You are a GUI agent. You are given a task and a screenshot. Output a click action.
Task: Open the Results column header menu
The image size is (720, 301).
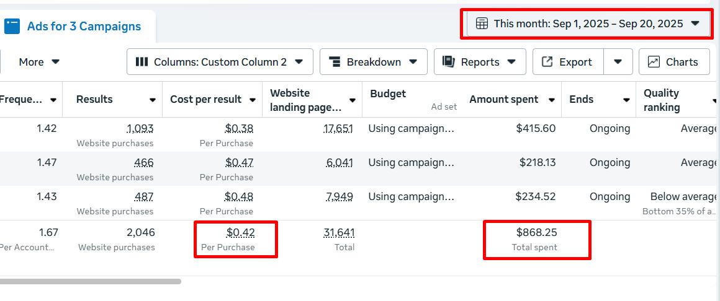(153, 100)
